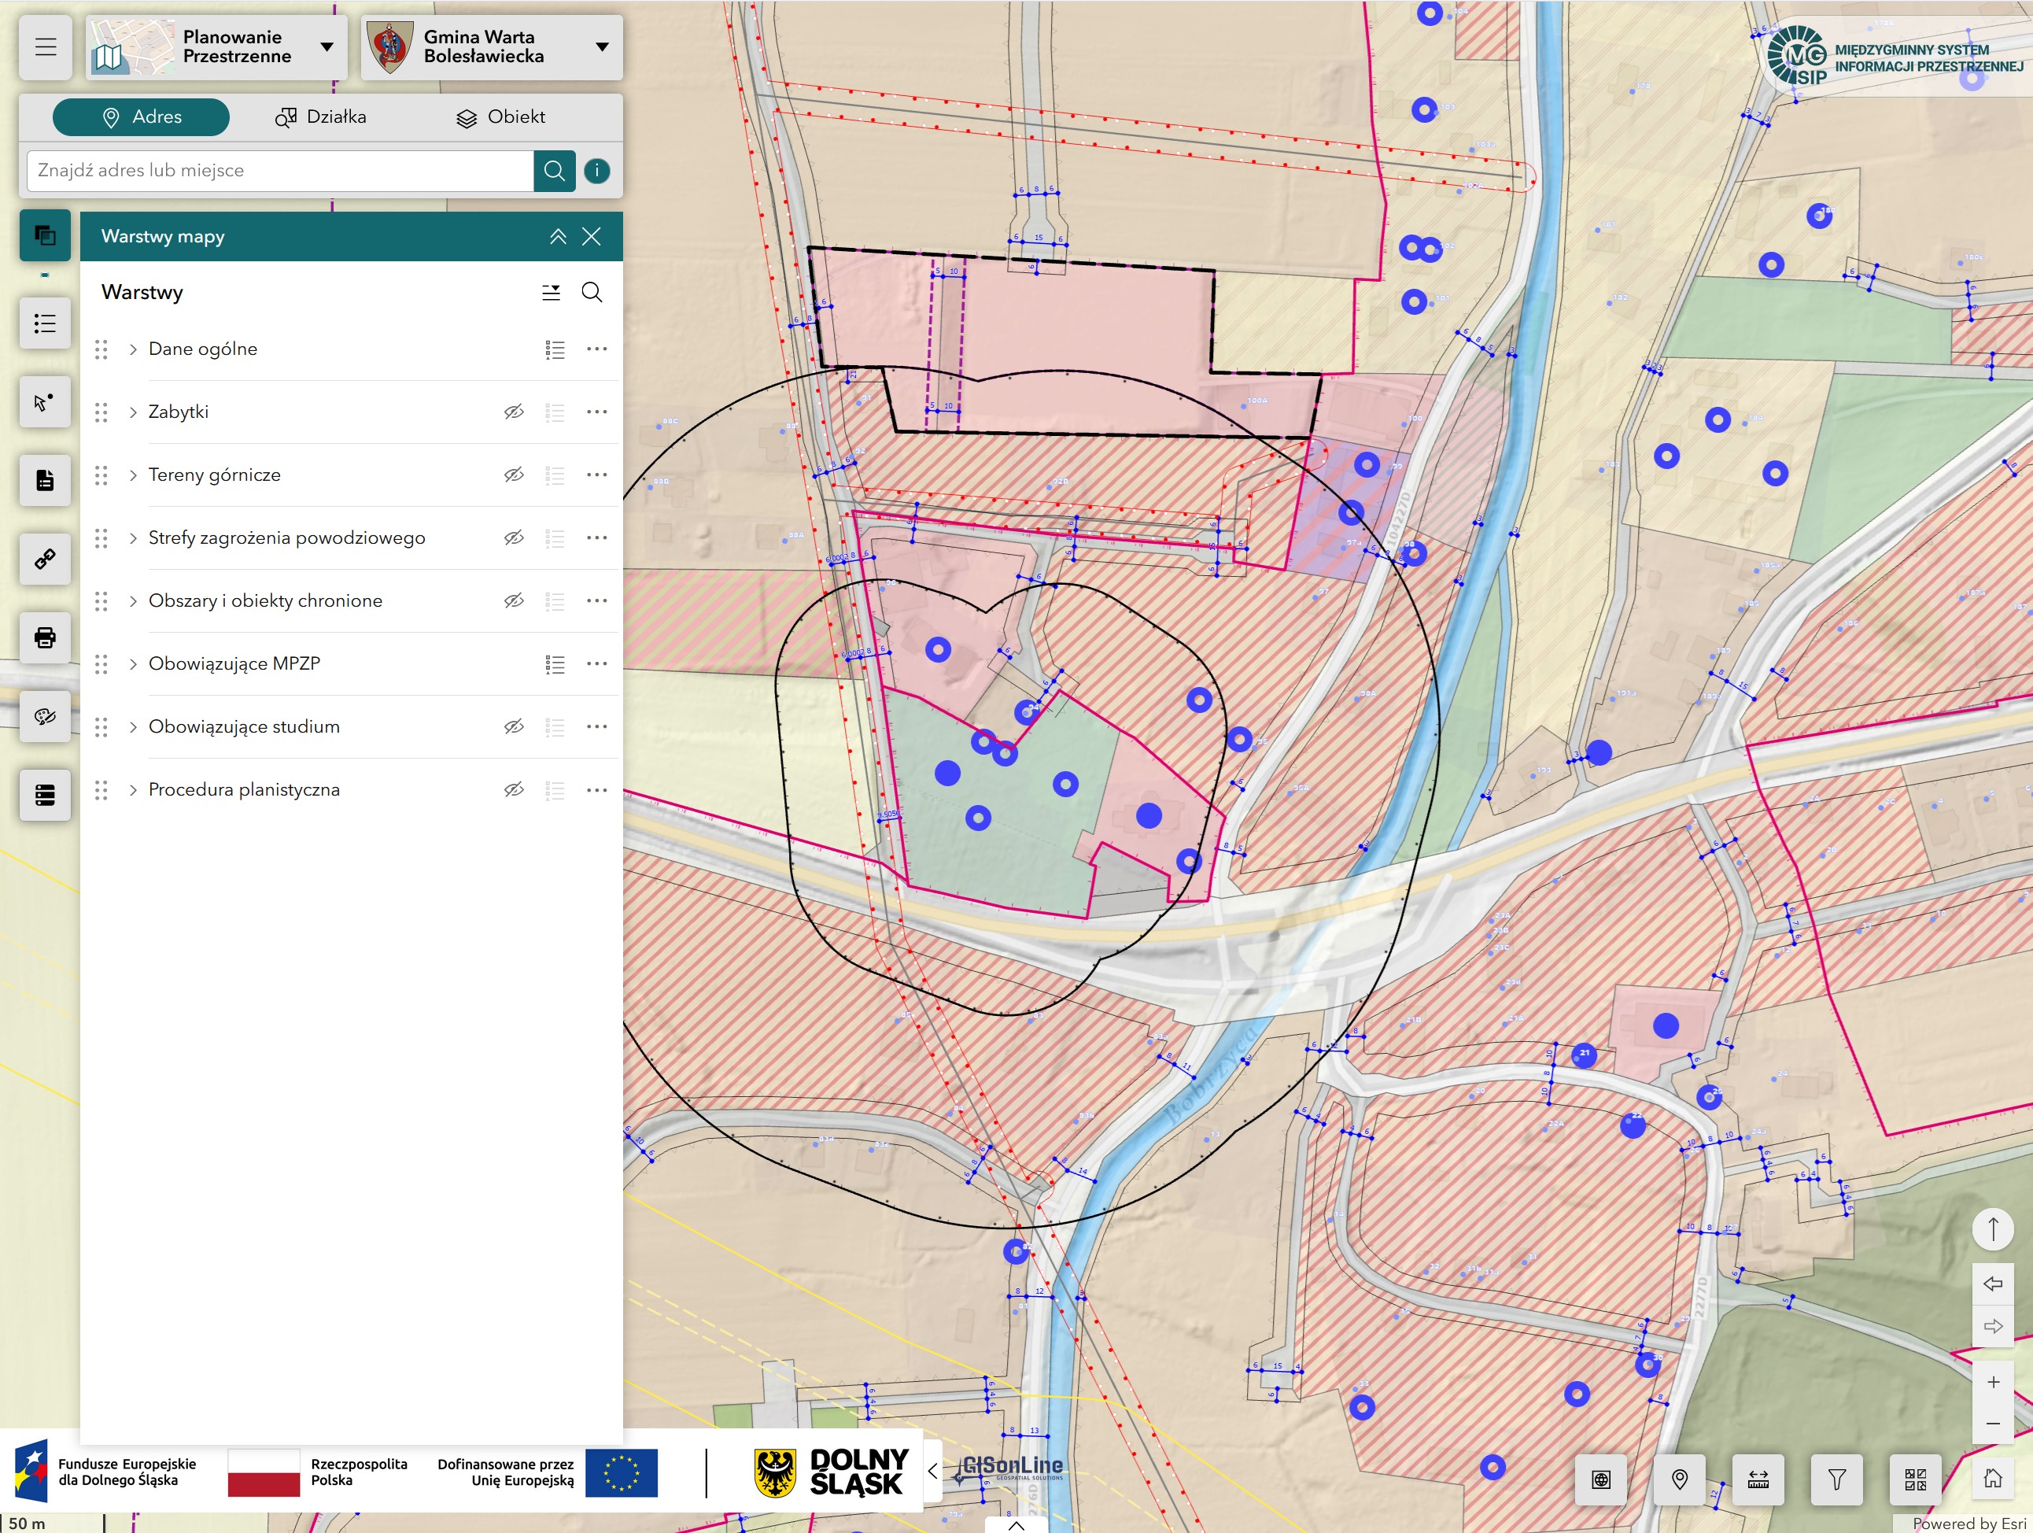Open the legend list sidebar icon
Image resolution: width=2033 pixels, height=1533 pixels.
45,323
